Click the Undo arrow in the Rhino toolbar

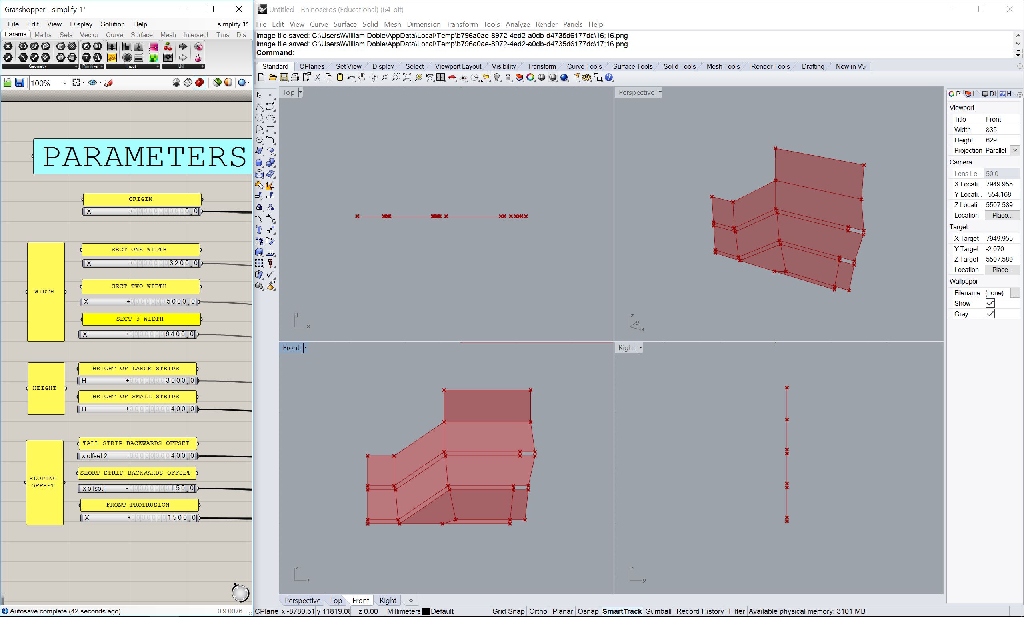pyautogui.click(x=351, y=78)
